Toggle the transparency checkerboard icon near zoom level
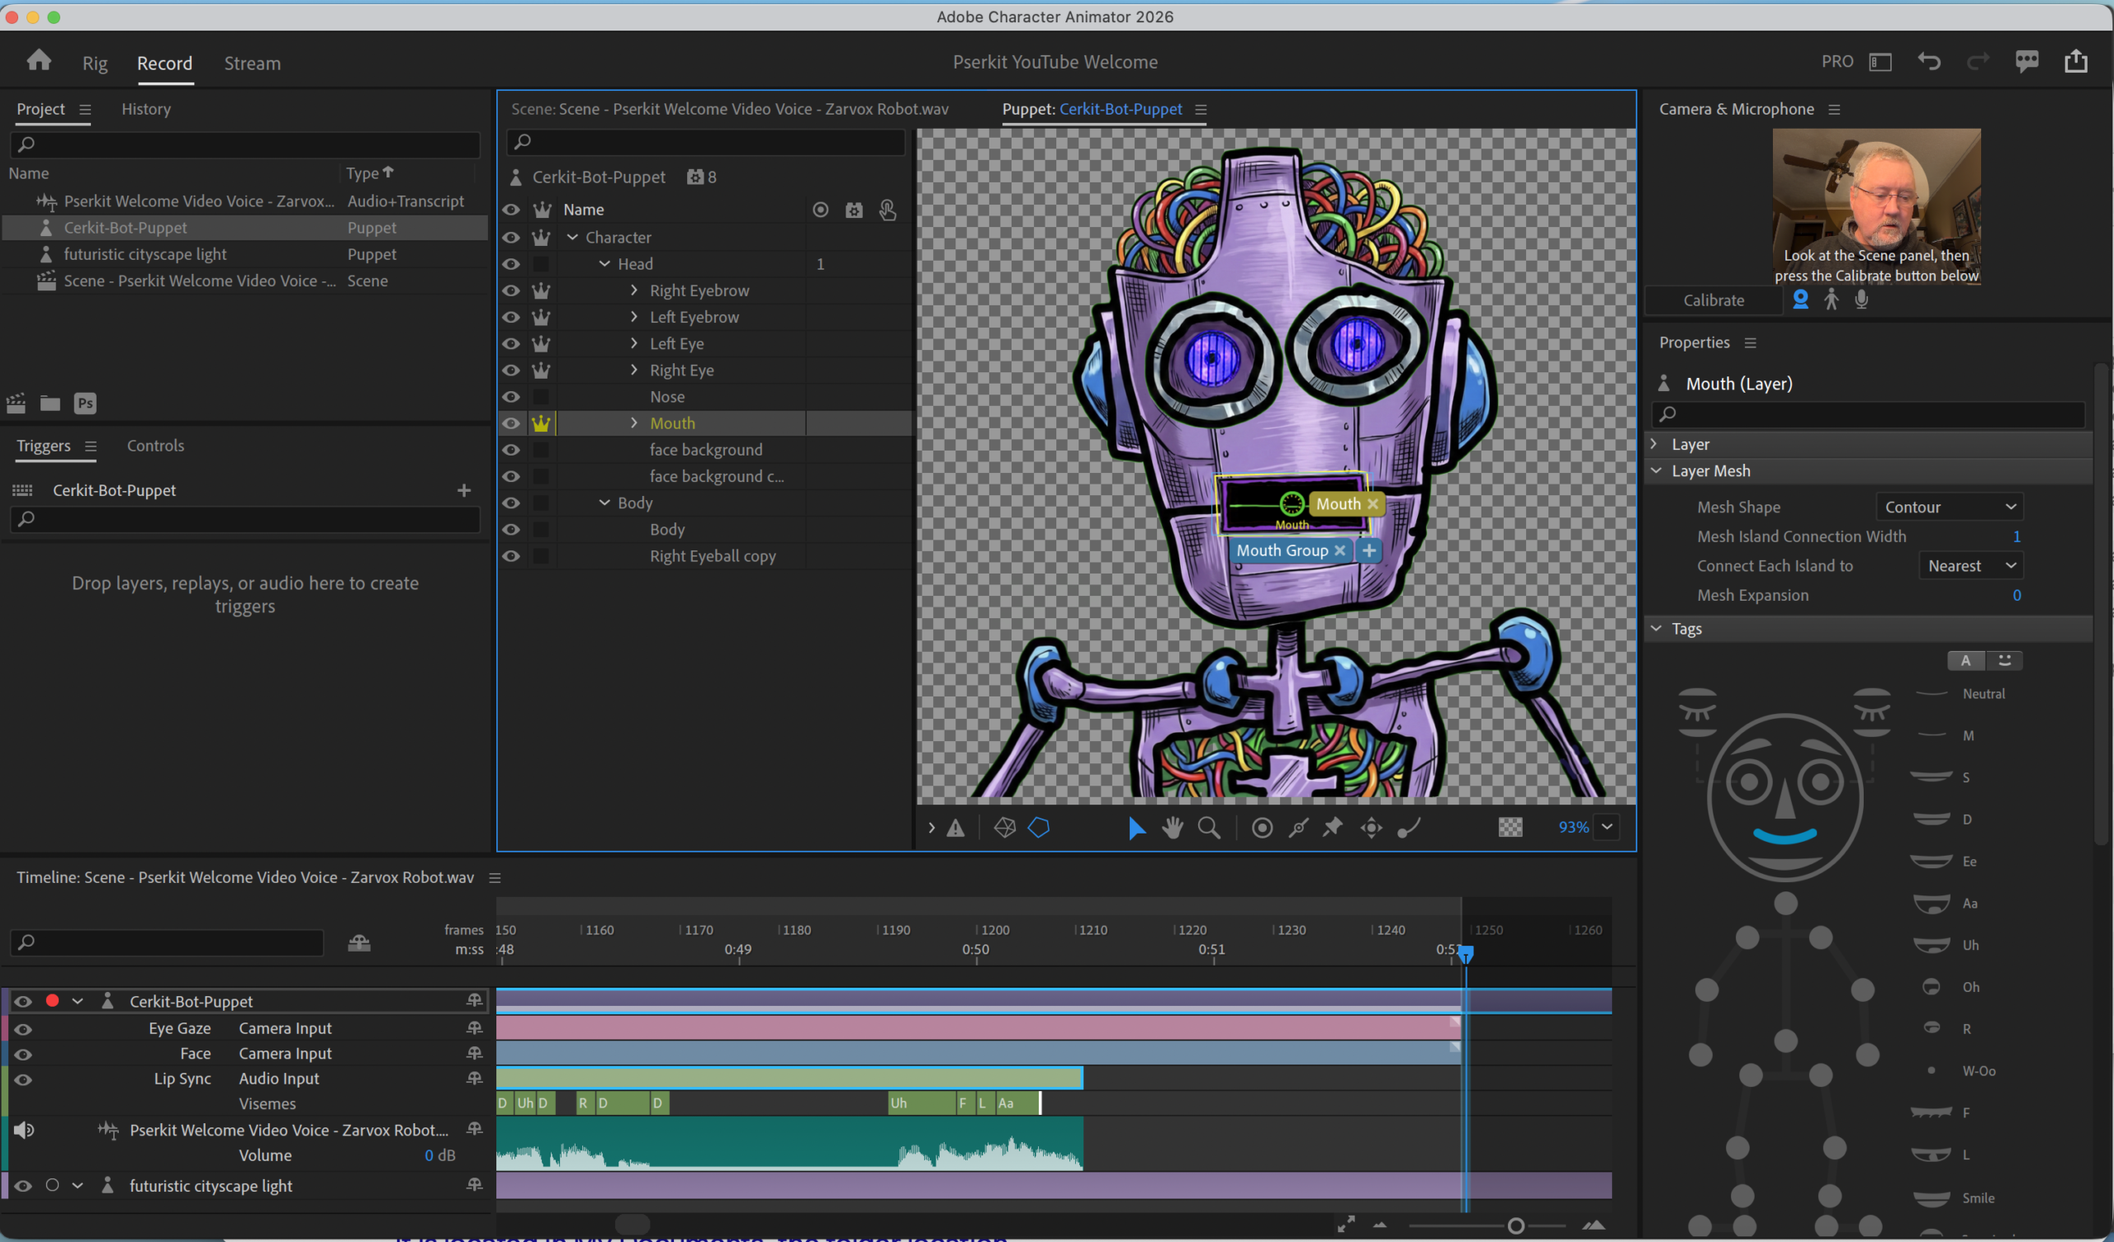2114x1242 pixels. click(1510, 827)
